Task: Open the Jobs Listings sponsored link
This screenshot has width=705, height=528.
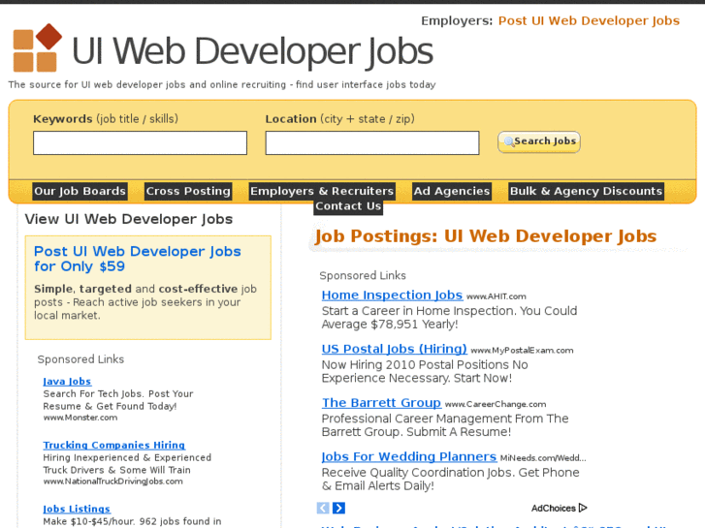Action: pos(77,510)
